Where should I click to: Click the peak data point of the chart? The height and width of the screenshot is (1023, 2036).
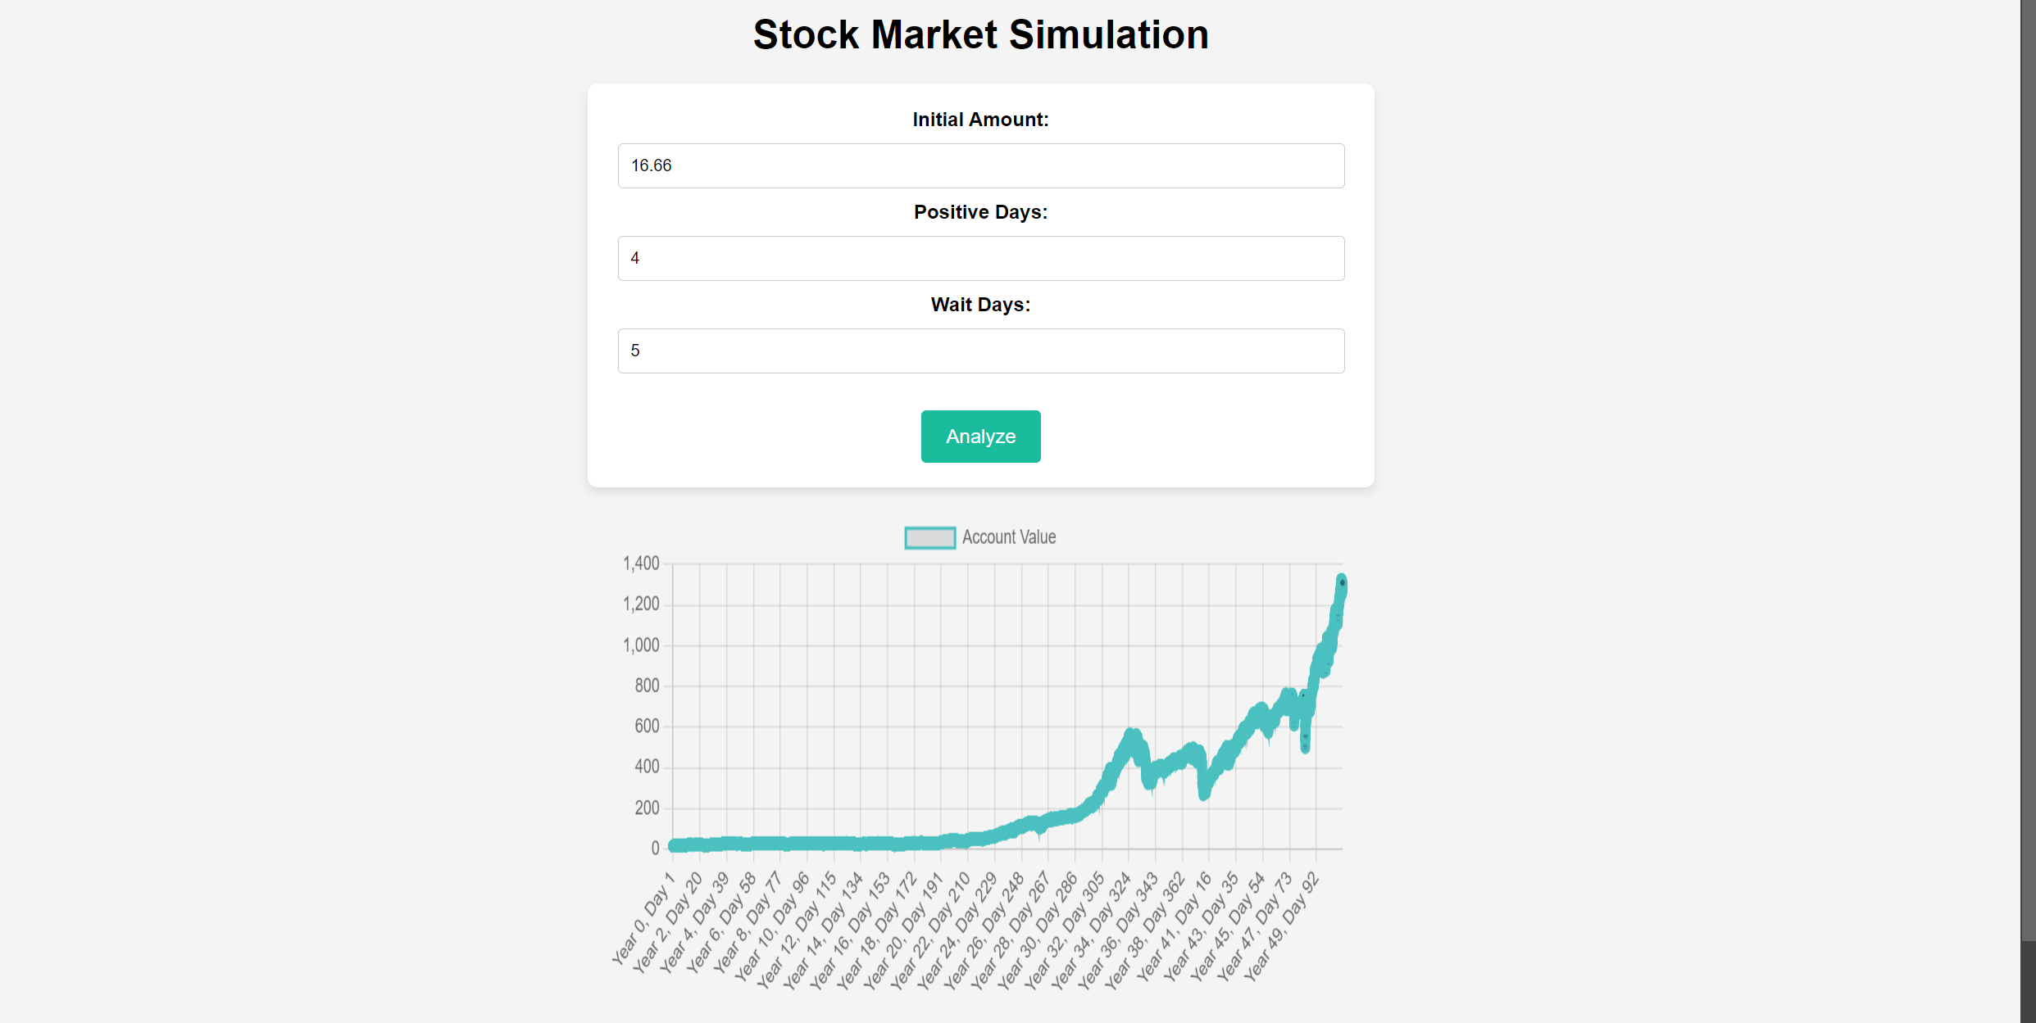(1342, 582)
